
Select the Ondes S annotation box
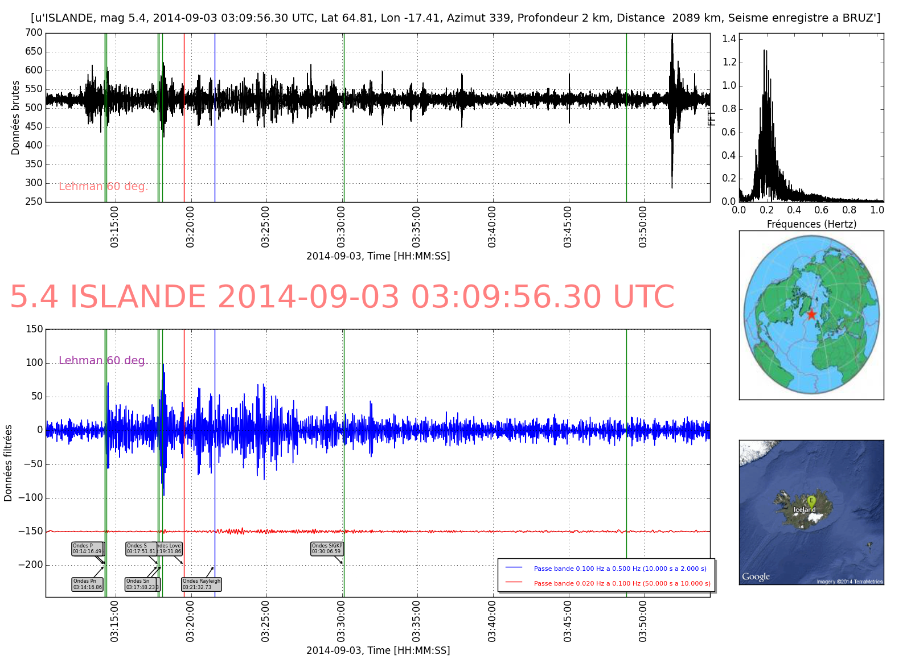coord(141,549)
